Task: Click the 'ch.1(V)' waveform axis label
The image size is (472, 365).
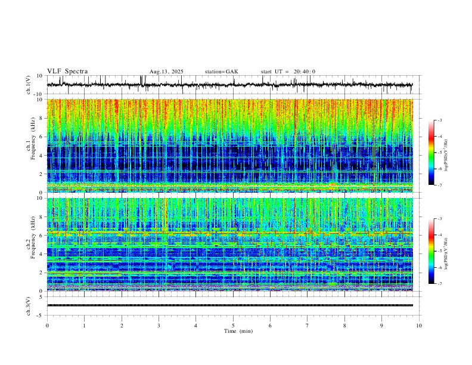Action: [29, 85]
